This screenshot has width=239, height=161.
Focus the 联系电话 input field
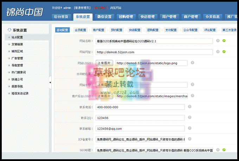140,107
